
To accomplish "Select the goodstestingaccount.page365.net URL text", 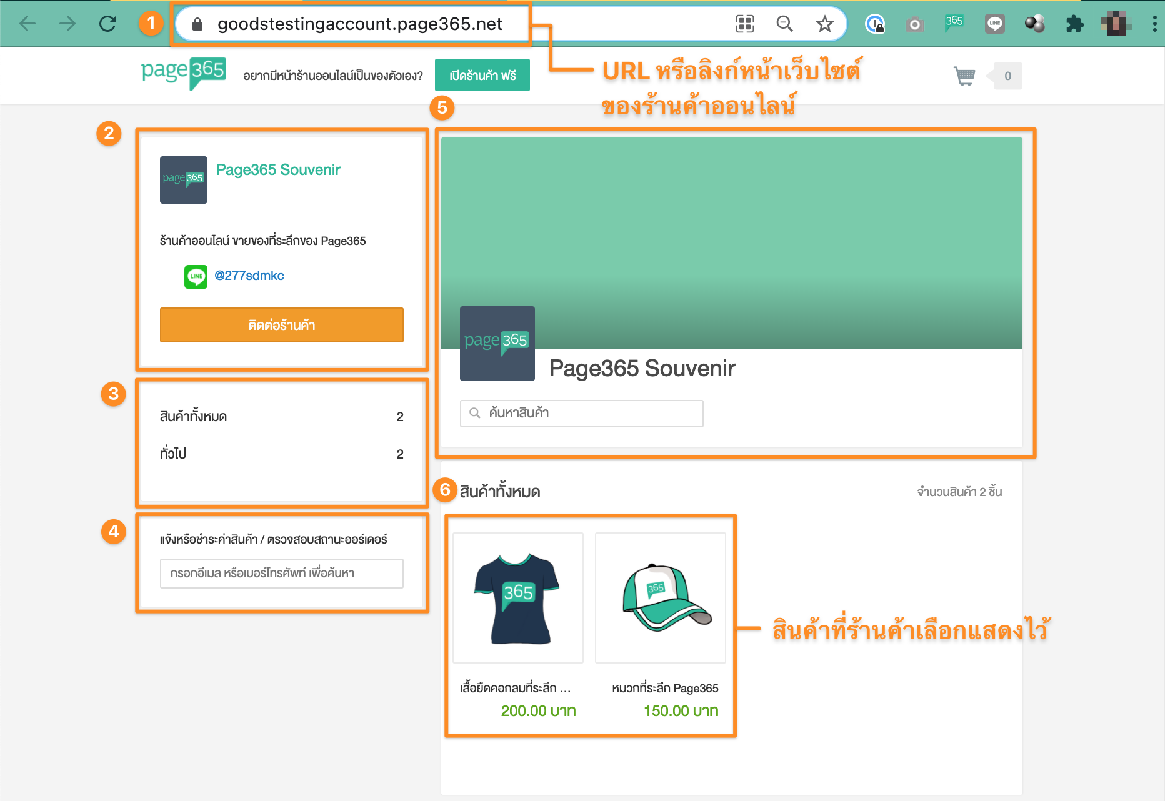I will pos(360,24).
